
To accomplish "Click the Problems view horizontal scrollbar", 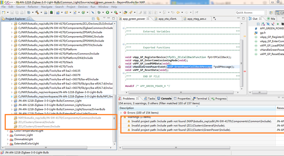I will (175, 148).
